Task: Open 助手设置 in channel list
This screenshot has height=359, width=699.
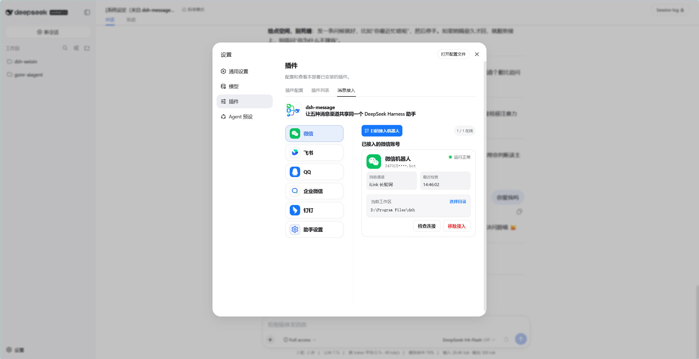Action: click(314, 229)
